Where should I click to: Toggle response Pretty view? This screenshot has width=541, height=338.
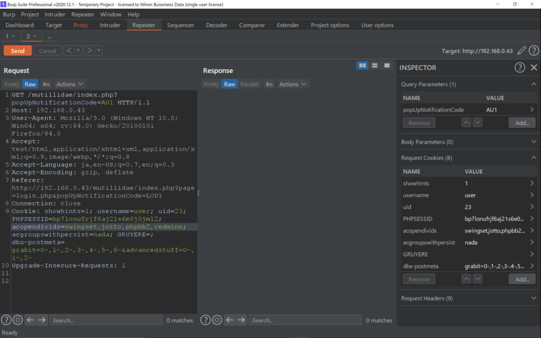211,84
